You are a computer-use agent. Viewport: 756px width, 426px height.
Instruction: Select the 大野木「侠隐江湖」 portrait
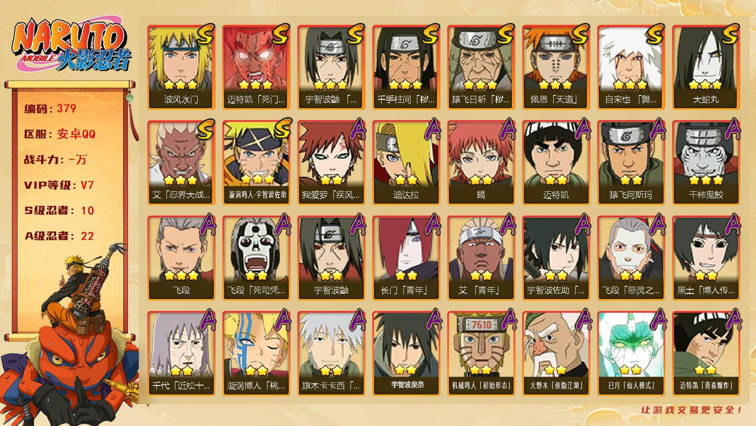click(x=556, y=354)
